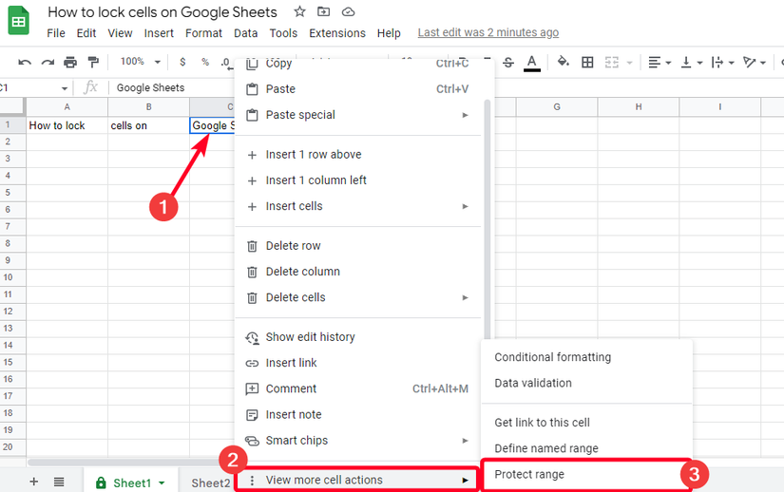This screenshot has width=784, height=492.
Task: Toggle strikethrough formatting
Action: [x=508, y=63]
